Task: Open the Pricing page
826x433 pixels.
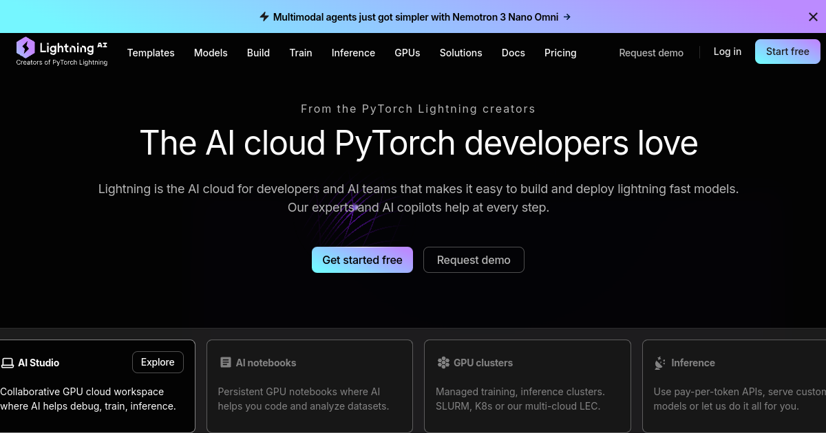Action: (x=560, y=53)
